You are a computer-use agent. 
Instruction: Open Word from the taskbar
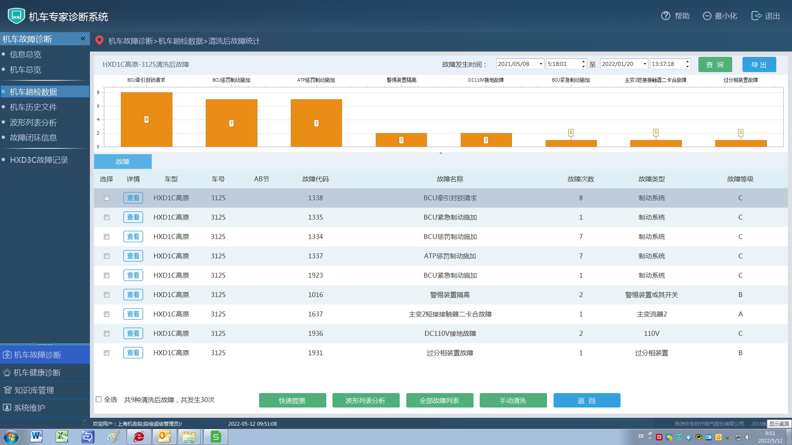(x=36, y=437)
